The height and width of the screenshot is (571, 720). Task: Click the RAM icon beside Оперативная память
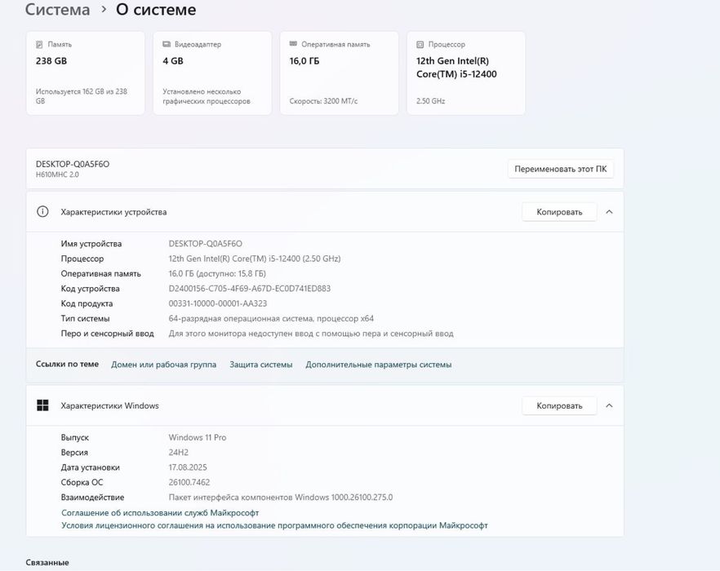coord(294,45)
